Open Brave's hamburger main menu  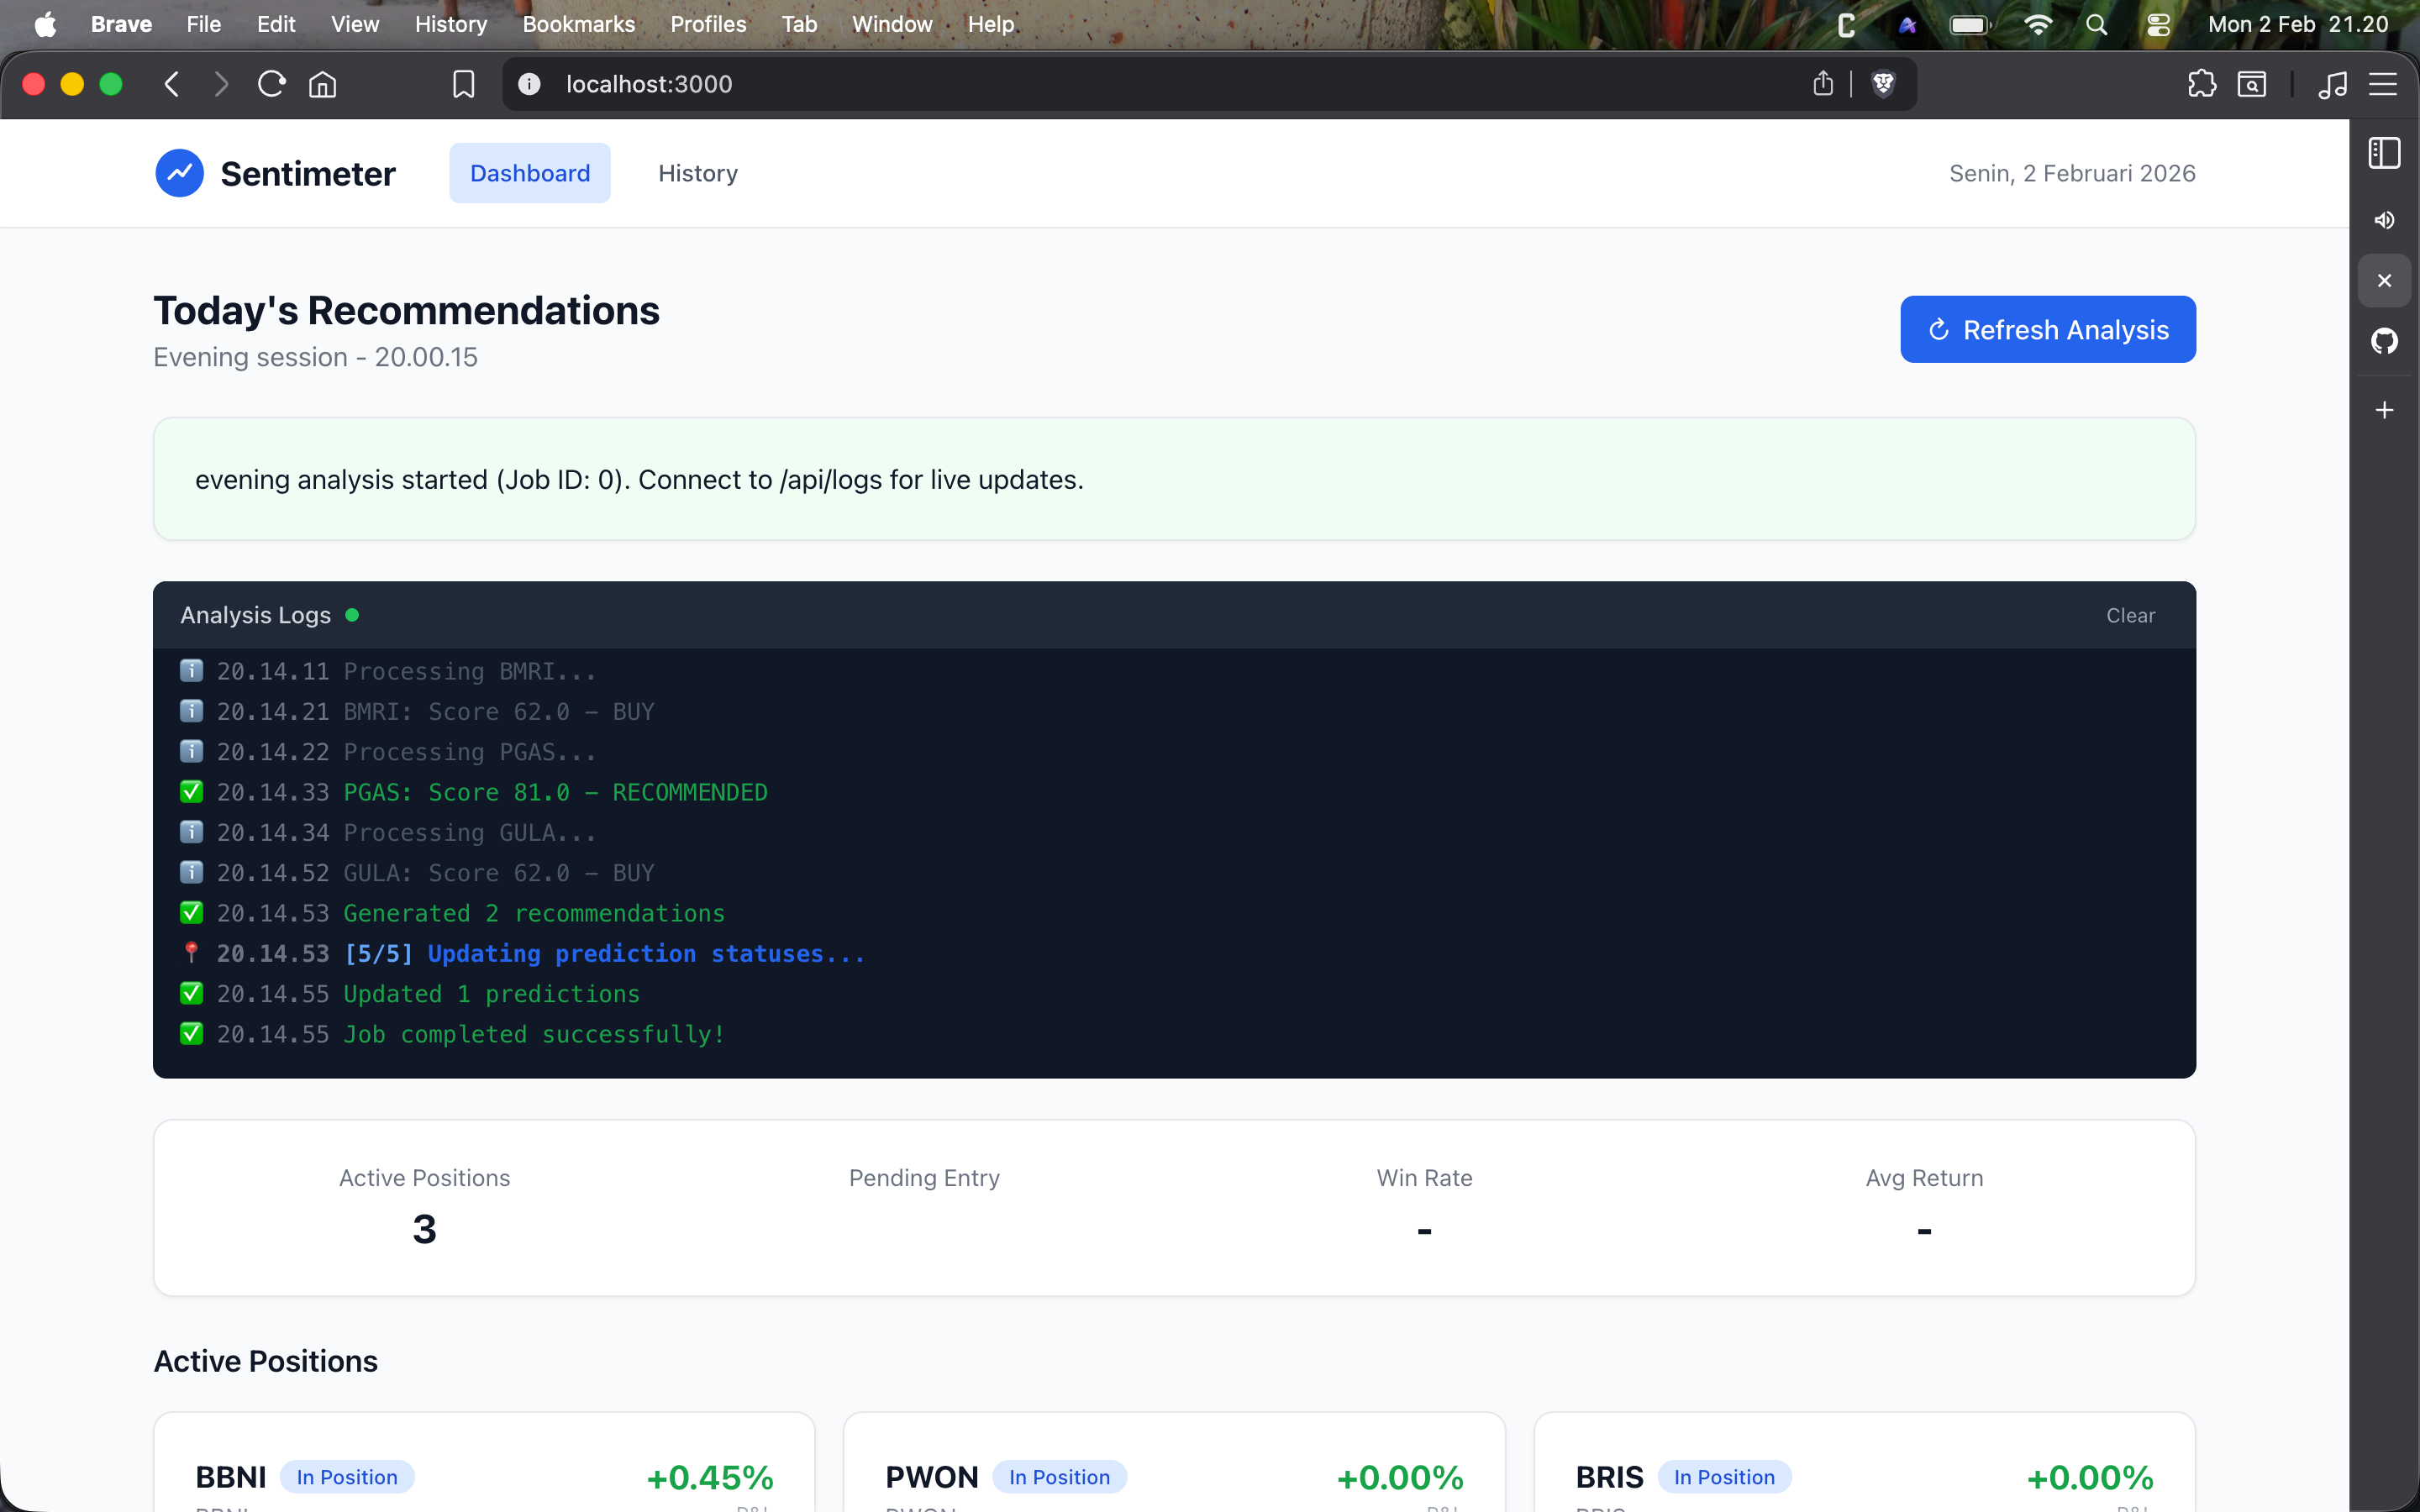pos(2382,84)
